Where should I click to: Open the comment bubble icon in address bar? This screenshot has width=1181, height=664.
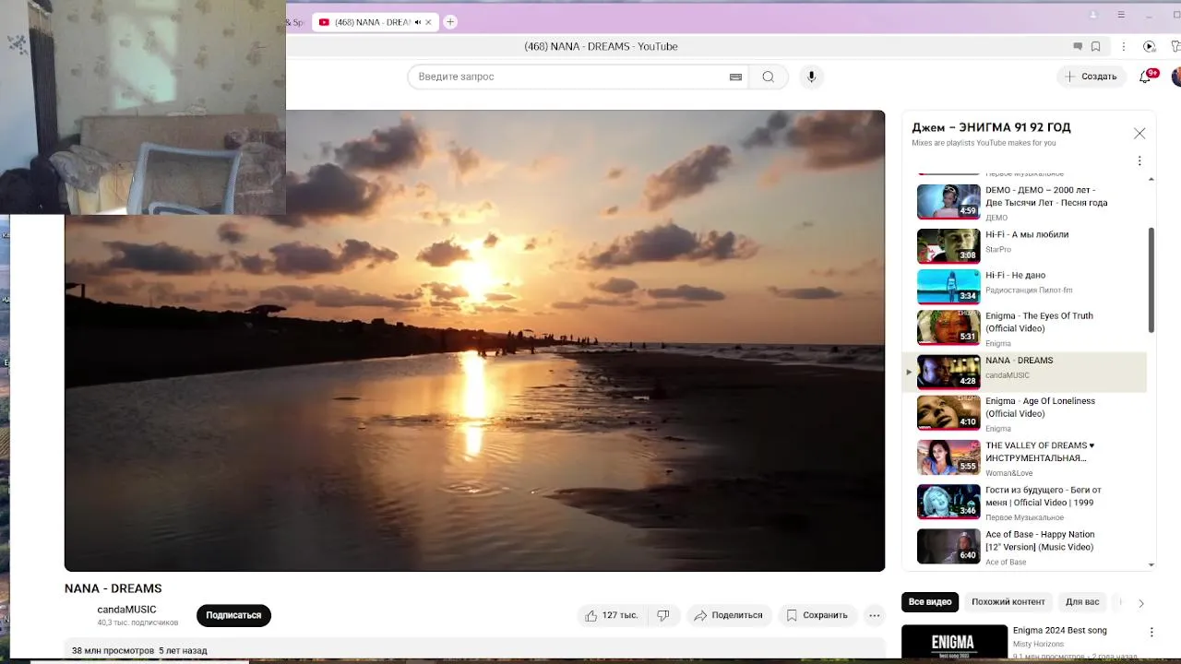pyautogui.click(x=1077, y=46)
